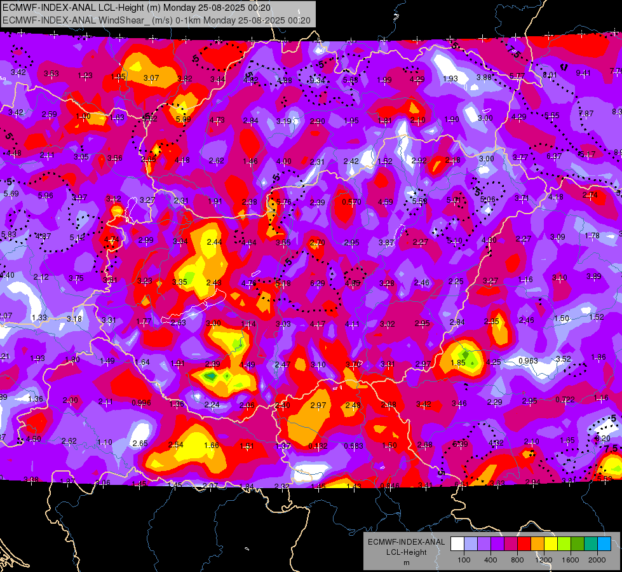
Task: Click the wind shear value 0.846
Action: (390, 486)
